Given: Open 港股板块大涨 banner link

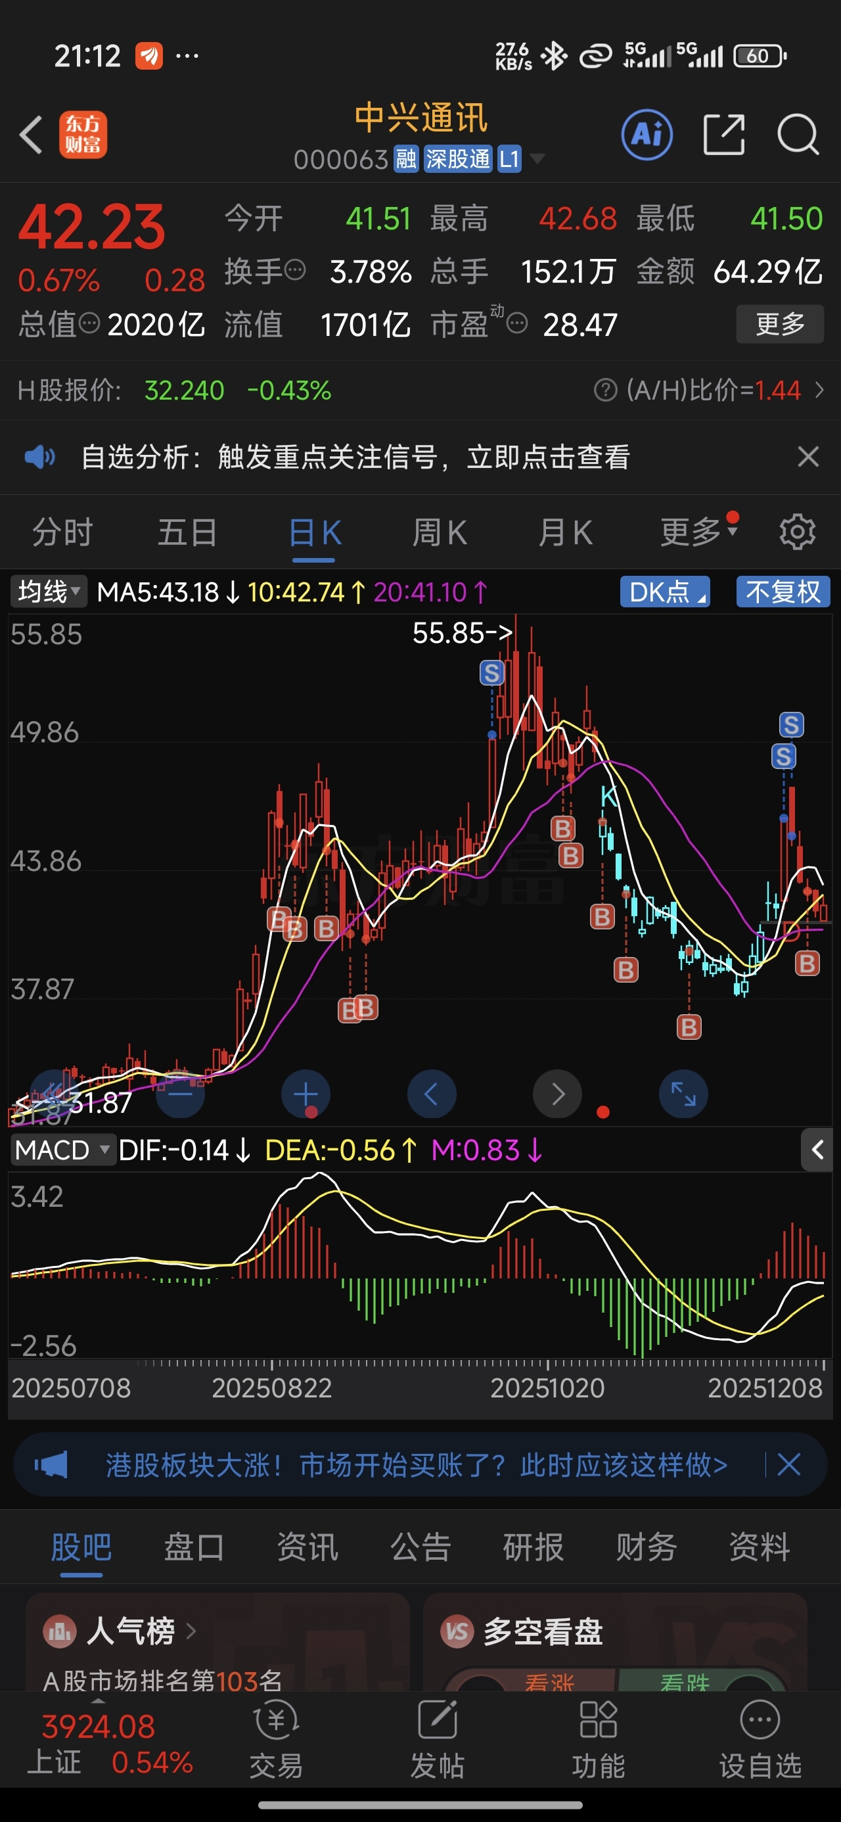Looking at the screenshot, I should pyautogui.click(x=417, y=1464).
